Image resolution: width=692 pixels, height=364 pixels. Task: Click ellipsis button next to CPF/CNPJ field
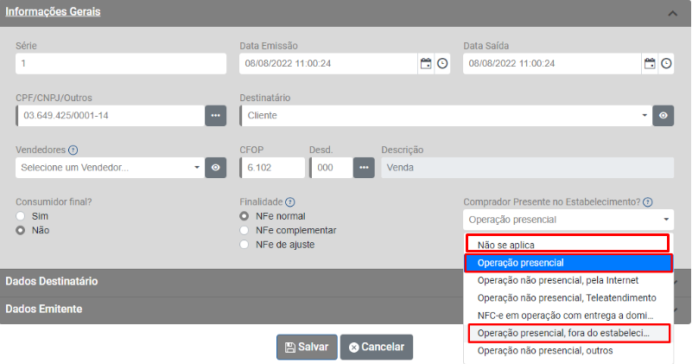(x=216, y=115)
